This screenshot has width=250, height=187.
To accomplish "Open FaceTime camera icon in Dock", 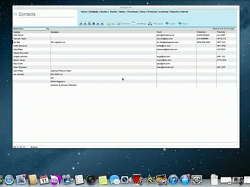I will click(x=126, y=180).
